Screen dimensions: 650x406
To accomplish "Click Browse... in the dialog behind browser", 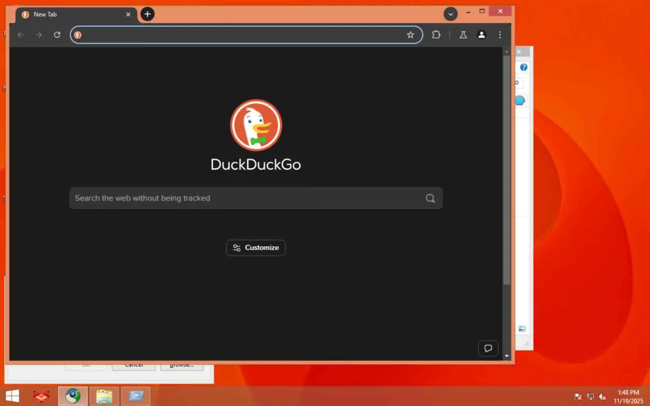I will click(182, 365).
